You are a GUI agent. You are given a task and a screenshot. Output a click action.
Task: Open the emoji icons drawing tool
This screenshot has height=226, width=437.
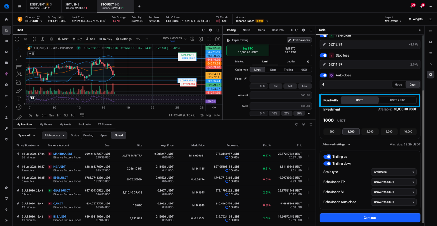(x=19, y=107)
